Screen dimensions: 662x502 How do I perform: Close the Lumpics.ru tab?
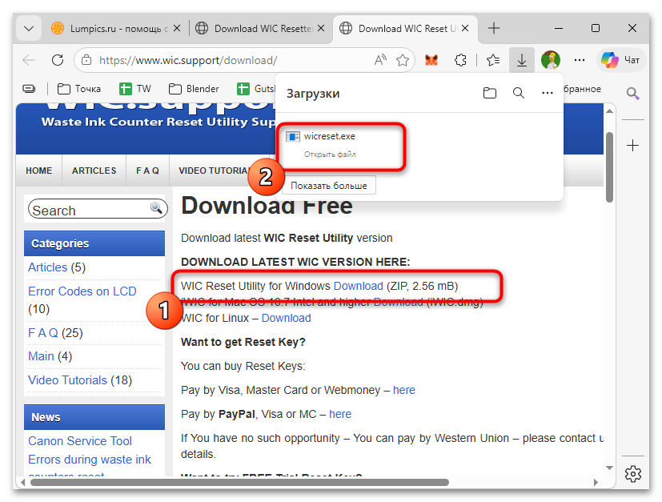177,28
